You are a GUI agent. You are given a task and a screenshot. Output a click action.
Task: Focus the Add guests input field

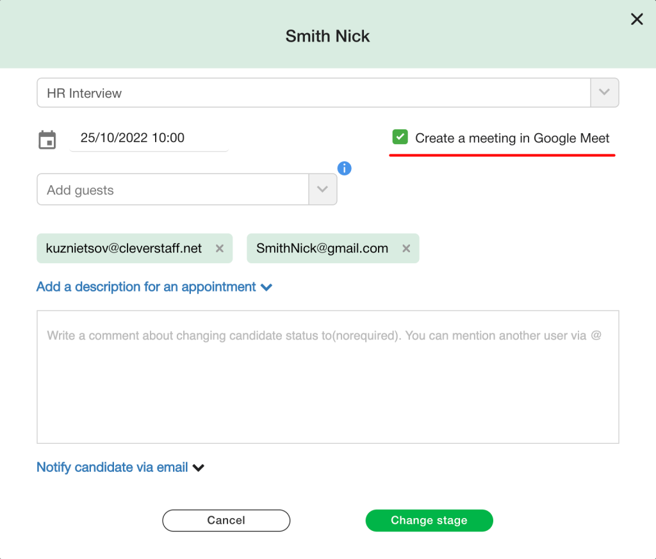173,190
